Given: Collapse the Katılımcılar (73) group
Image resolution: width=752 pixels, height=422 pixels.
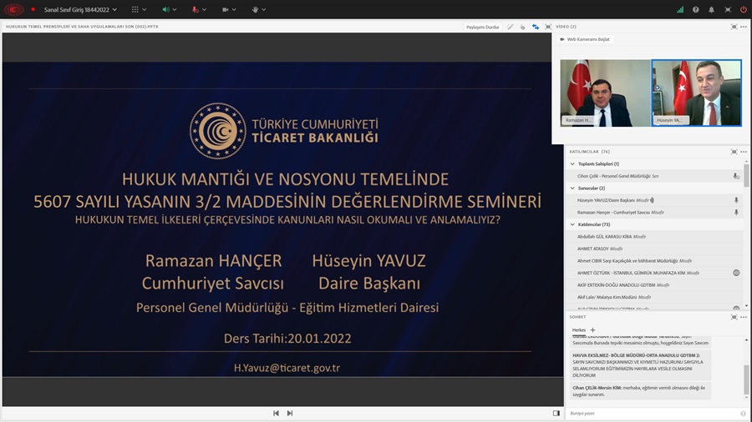Looking at the screenshot, I should [x=572, y=224].
